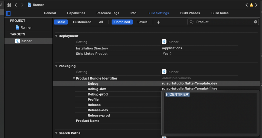
Task: Jump to the previous issue arrow
Action: point(246,5)
